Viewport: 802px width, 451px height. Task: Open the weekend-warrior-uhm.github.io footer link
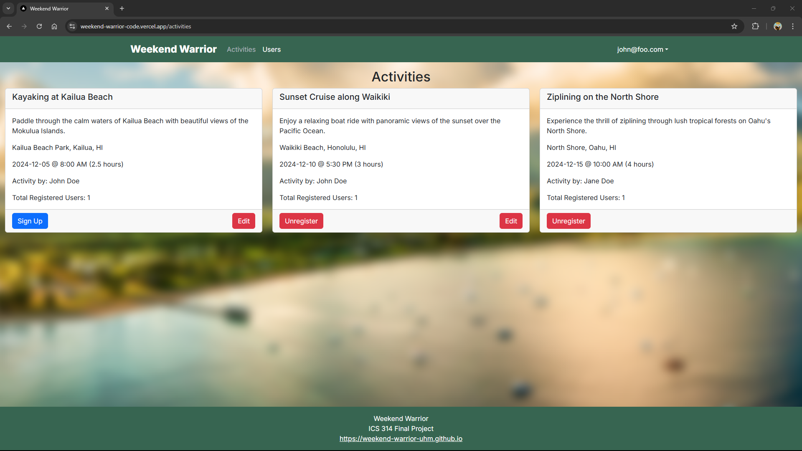tap(401, 438)
